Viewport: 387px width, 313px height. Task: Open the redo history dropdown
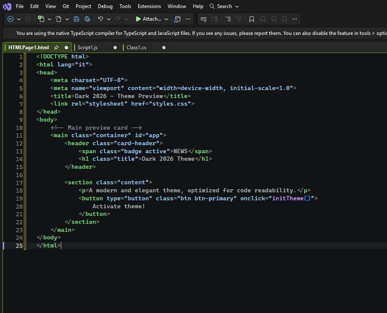coord(126,19)
